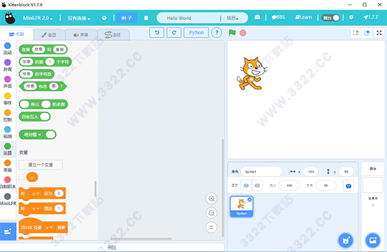Click the redo arrow button
The height and width of the screenshot is (252, 387).
(x=174, y=33)
